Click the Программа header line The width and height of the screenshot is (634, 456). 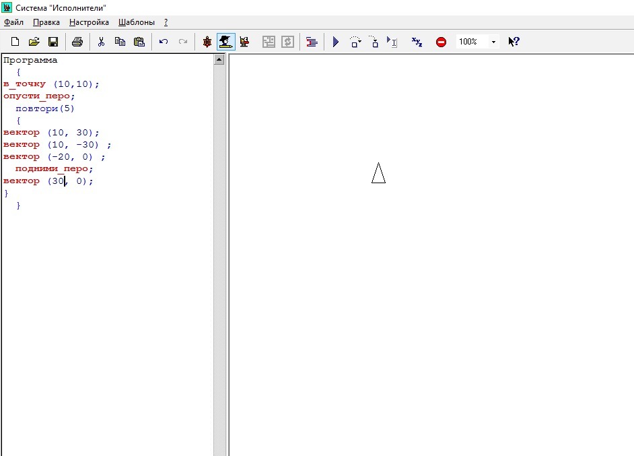(x=30, y=61)
